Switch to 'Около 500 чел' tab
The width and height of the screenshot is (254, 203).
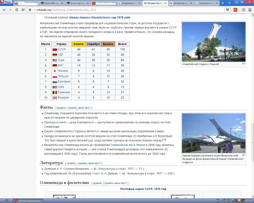(x=52, y=3)
